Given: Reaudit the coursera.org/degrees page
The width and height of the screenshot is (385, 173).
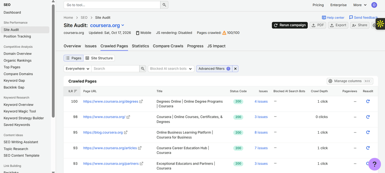Looking at the screenshot, I should pos(368,101).
